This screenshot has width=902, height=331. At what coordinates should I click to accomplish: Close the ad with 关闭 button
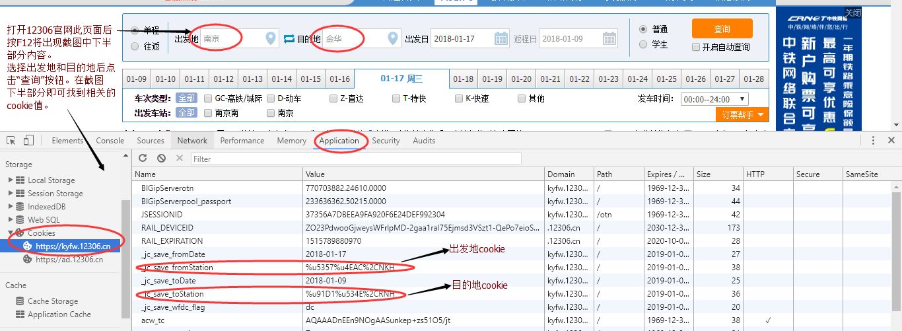click(x=853, y=13)
